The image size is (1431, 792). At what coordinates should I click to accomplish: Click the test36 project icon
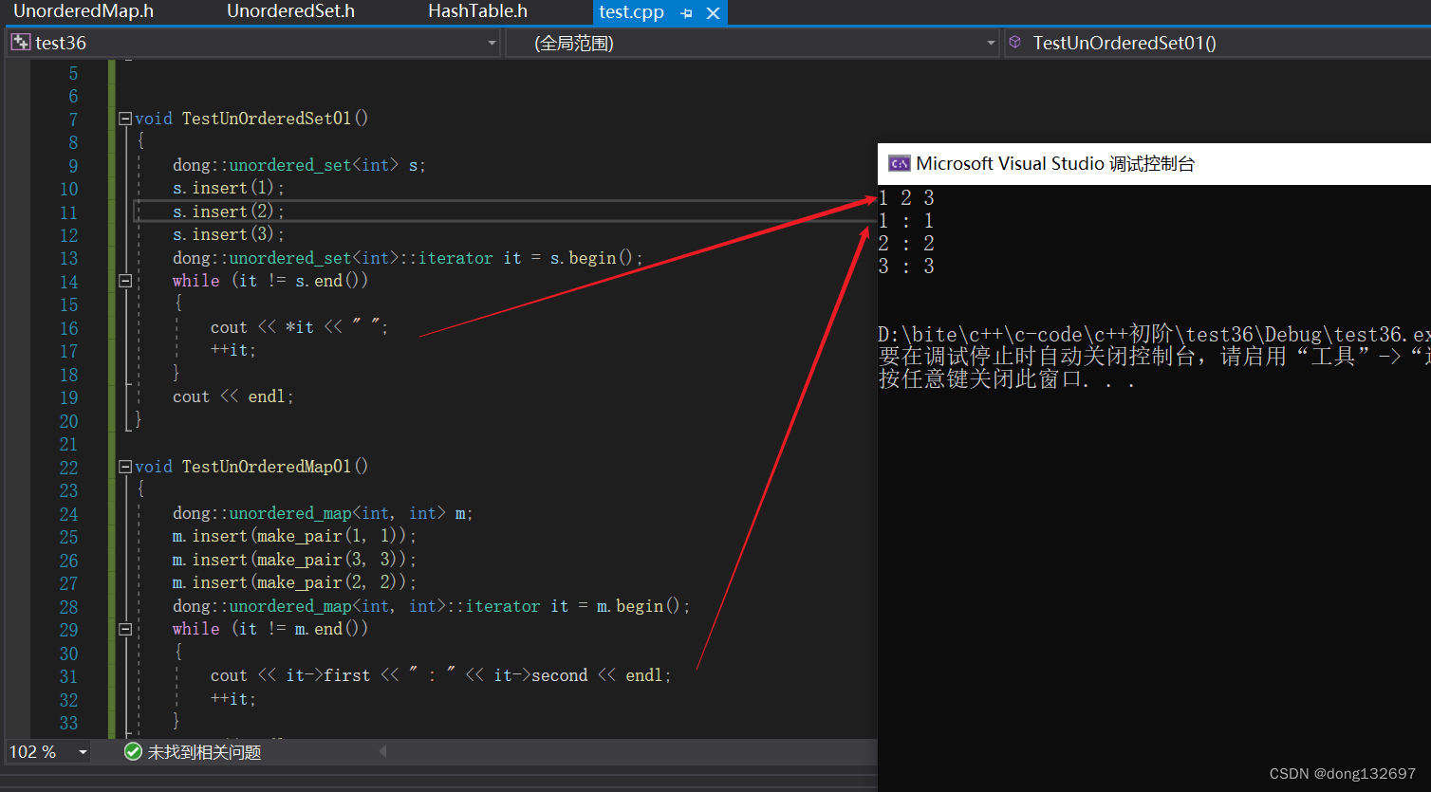[x=20, y=43]
